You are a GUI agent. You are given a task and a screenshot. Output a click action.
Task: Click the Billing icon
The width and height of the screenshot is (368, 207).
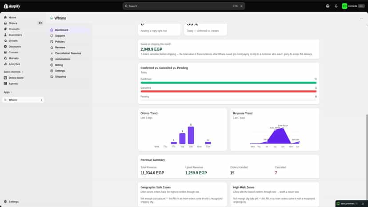[52, 65]
